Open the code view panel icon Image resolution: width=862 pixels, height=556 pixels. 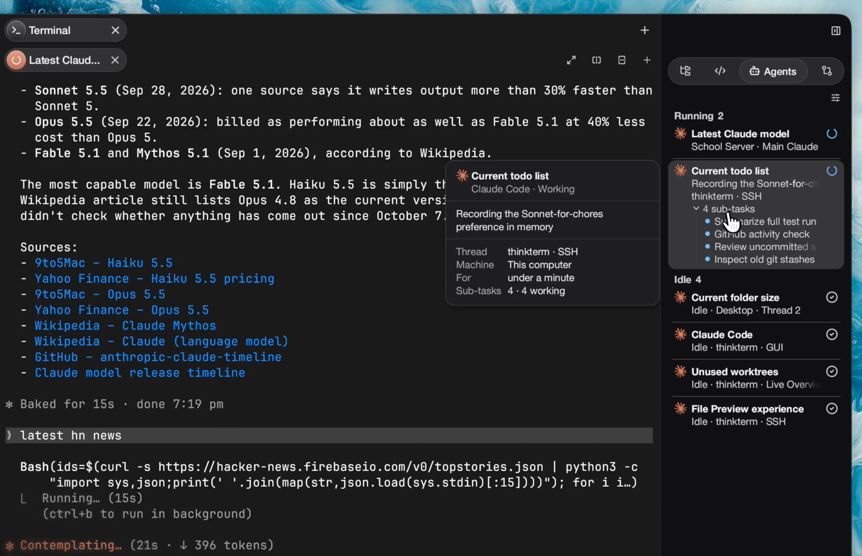click(x=720, y=71)
